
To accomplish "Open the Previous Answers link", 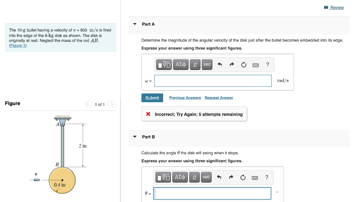I will (x=185, y=98).
